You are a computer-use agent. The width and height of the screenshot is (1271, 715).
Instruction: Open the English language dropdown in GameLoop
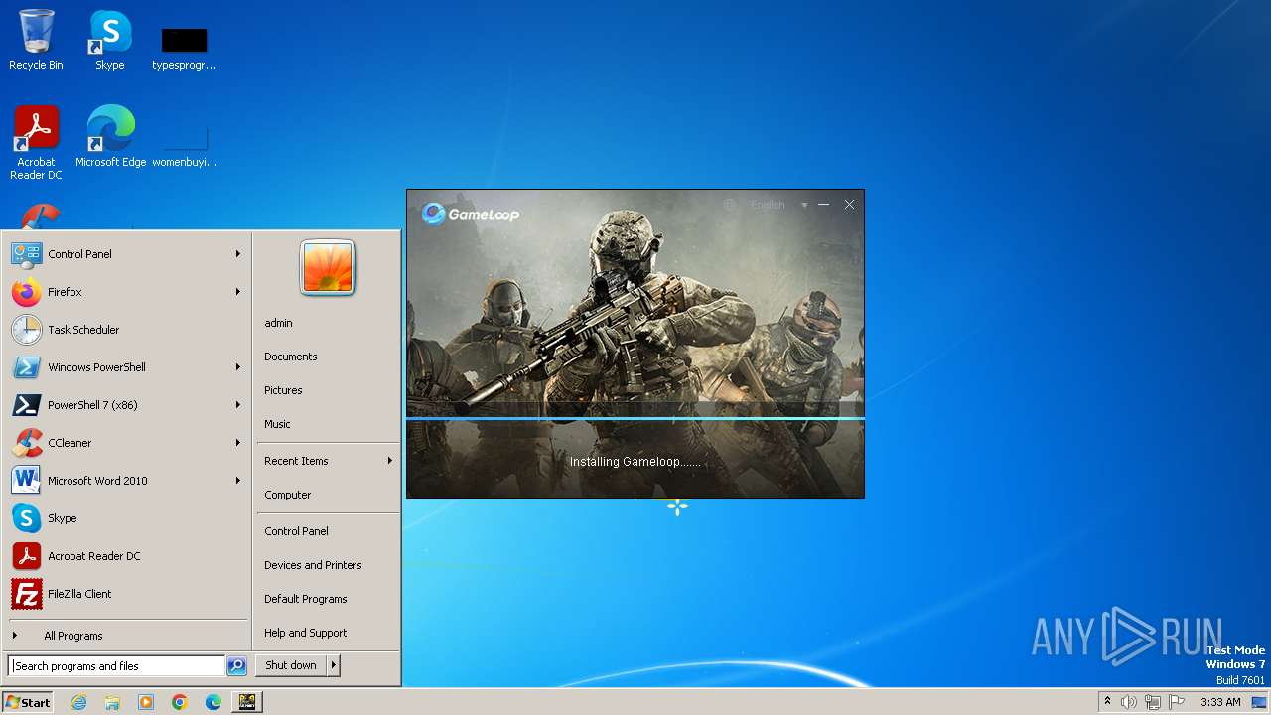pos(779,205)
